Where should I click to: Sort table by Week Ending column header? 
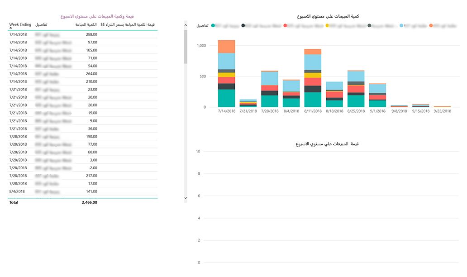(x=20, y=24)
